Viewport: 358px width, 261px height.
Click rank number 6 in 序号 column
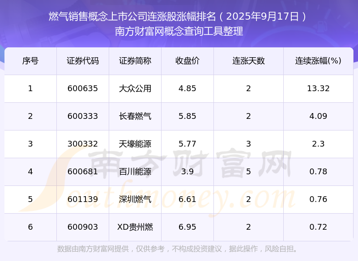30,227
